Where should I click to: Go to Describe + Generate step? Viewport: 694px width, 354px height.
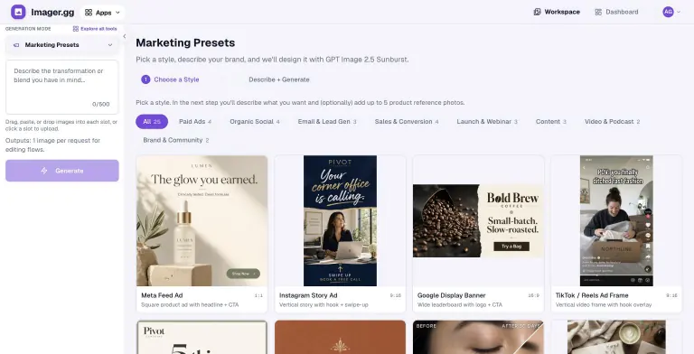point(279,79)
